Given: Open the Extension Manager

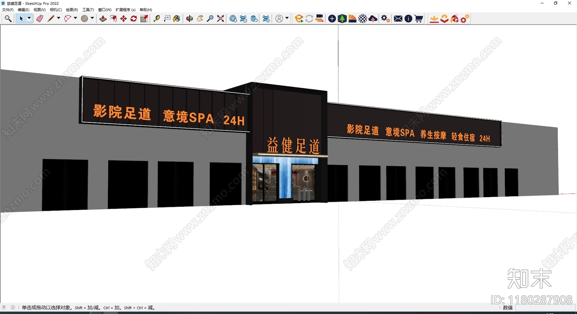Looking at the screenshot, I should pyautogui.click(x=266, y=19).
